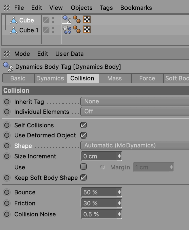Click the Shape keyframe circle
The height and width of the screenshot is (230, 189).
(x=7, y=146)
